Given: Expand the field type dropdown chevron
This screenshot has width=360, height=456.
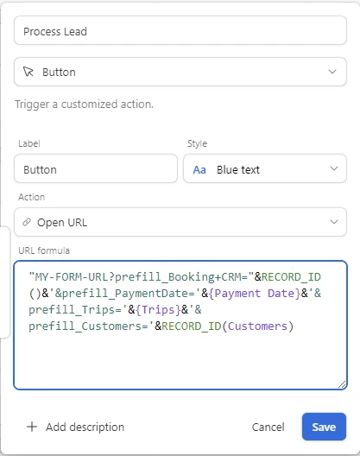Looking at the screenshot, I should coord(332,72).
